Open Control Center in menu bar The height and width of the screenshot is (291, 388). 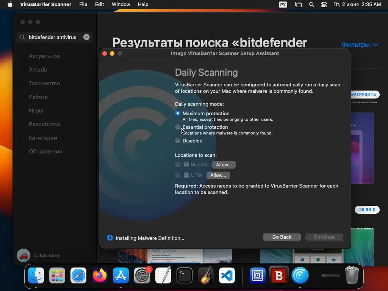pos(324,5)
